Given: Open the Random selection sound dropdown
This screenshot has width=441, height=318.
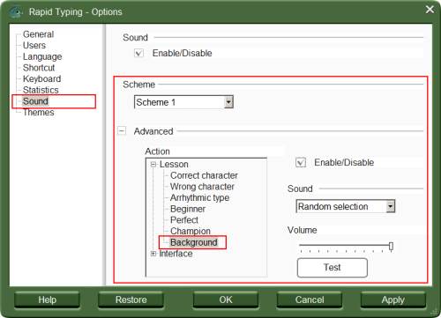Looking at the screenshot, I should coord(391,206).
